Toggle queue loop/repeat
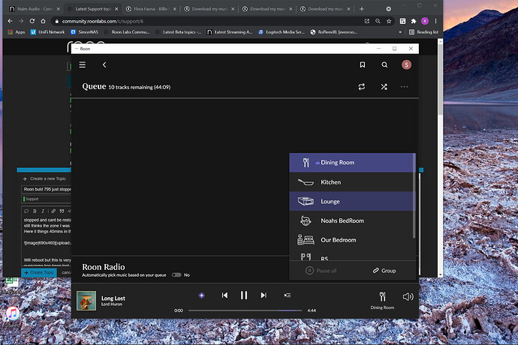This screenshot has width=518, height=345. (362, 87)
